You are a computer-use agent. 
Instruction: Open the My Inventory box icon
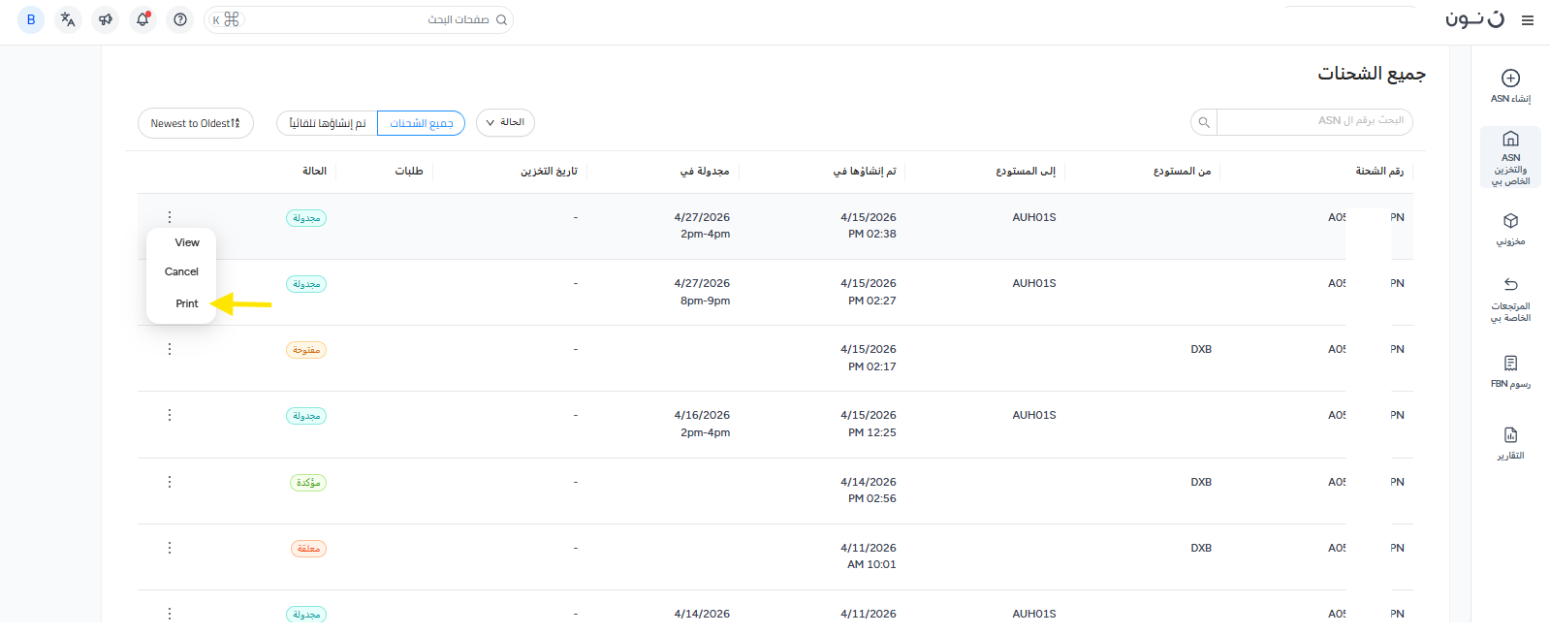(1510, 222)
